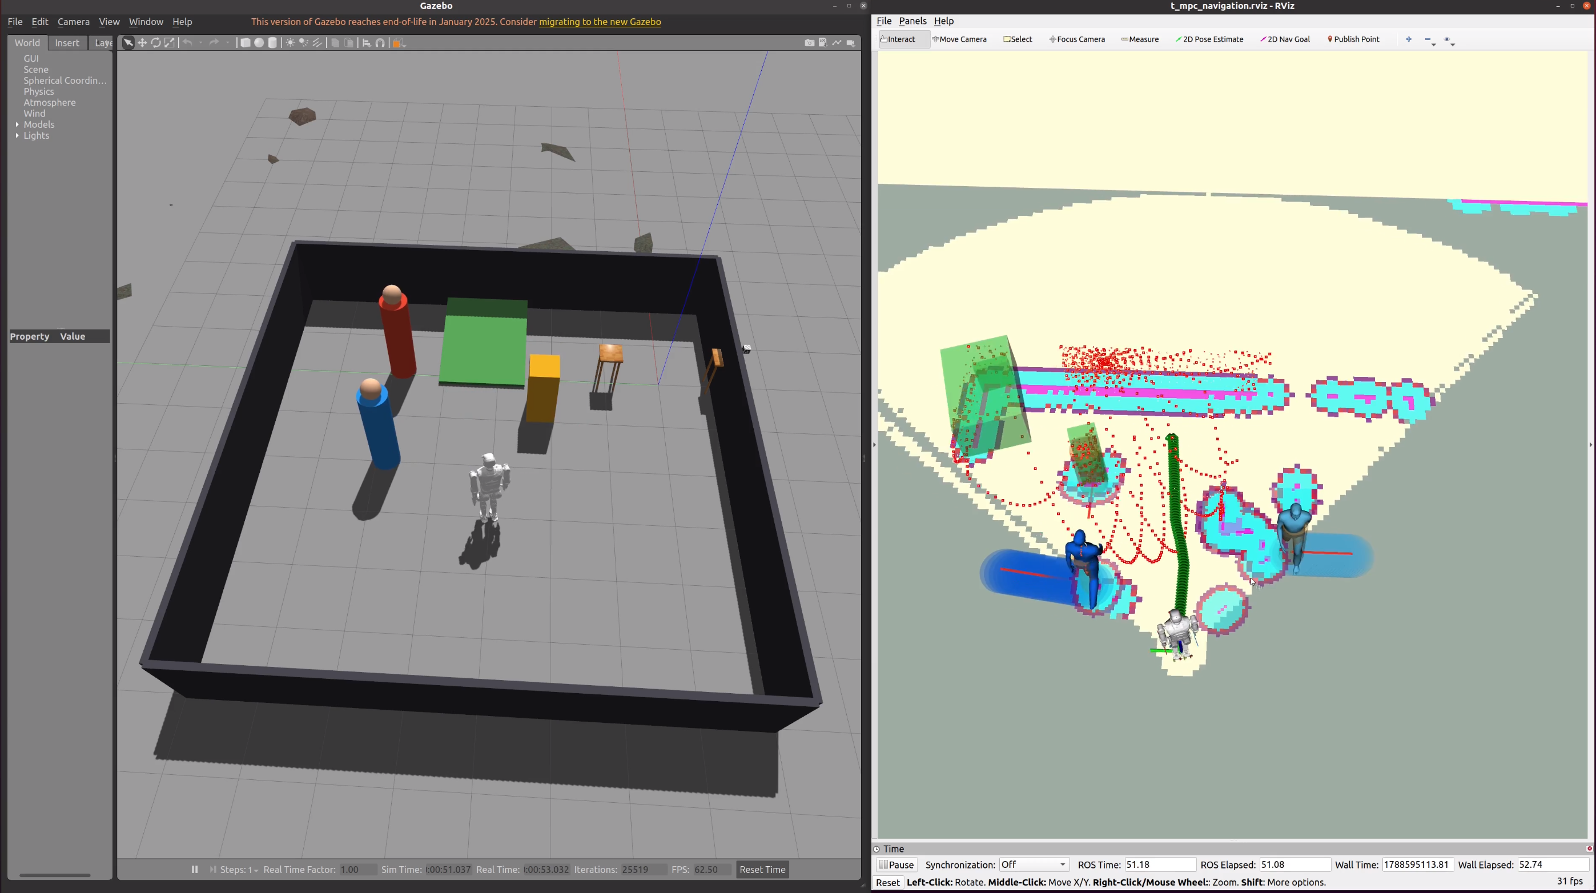Expand the Models tree item
The height and width of the screenshot is (893, 1596).
point(17,124)
